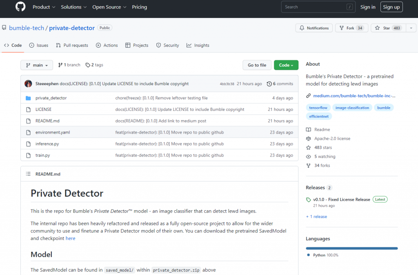View the 6 commits history
The width and height of the screenshot is (418, 275).
(x=280, y=84)
